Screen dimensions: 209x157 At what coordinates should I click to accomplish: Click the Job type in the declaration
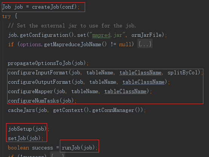click(x=6, y=7)
